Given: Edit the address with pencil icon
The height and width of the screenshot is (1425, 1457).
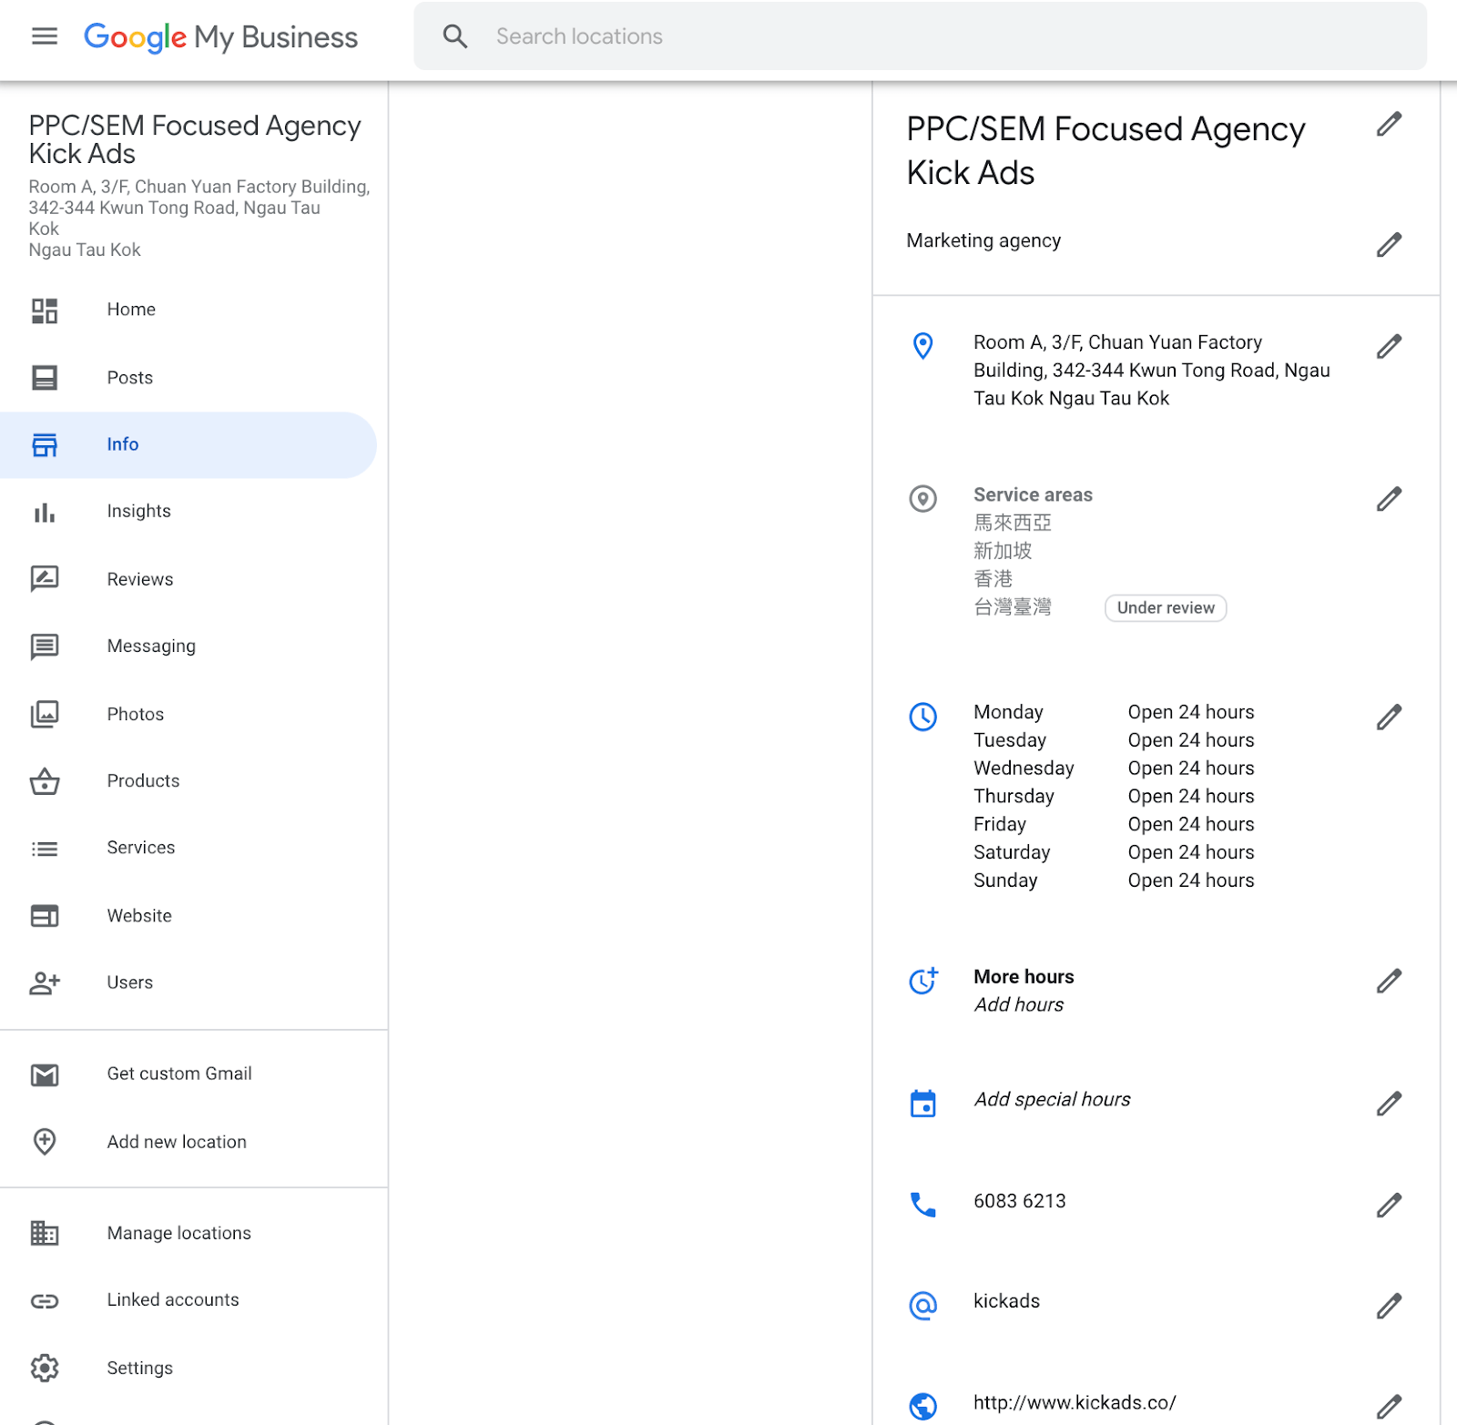Looking at the screenshot, I should pyautogui.click(x=1389, y=346).
